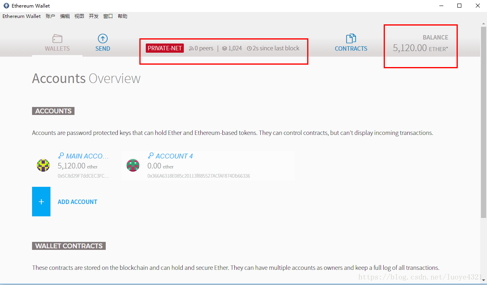Click address 0x366A6318E085c20113f885527ACfAF874Db66336
Viewport: 487px width, 285px height.
pos(199,176)
